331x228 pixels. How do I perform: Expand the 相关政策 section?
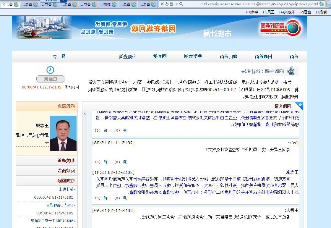47,161
